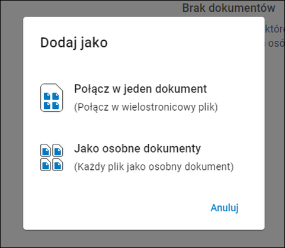Click the four separate documents icon

pos(52,157)
